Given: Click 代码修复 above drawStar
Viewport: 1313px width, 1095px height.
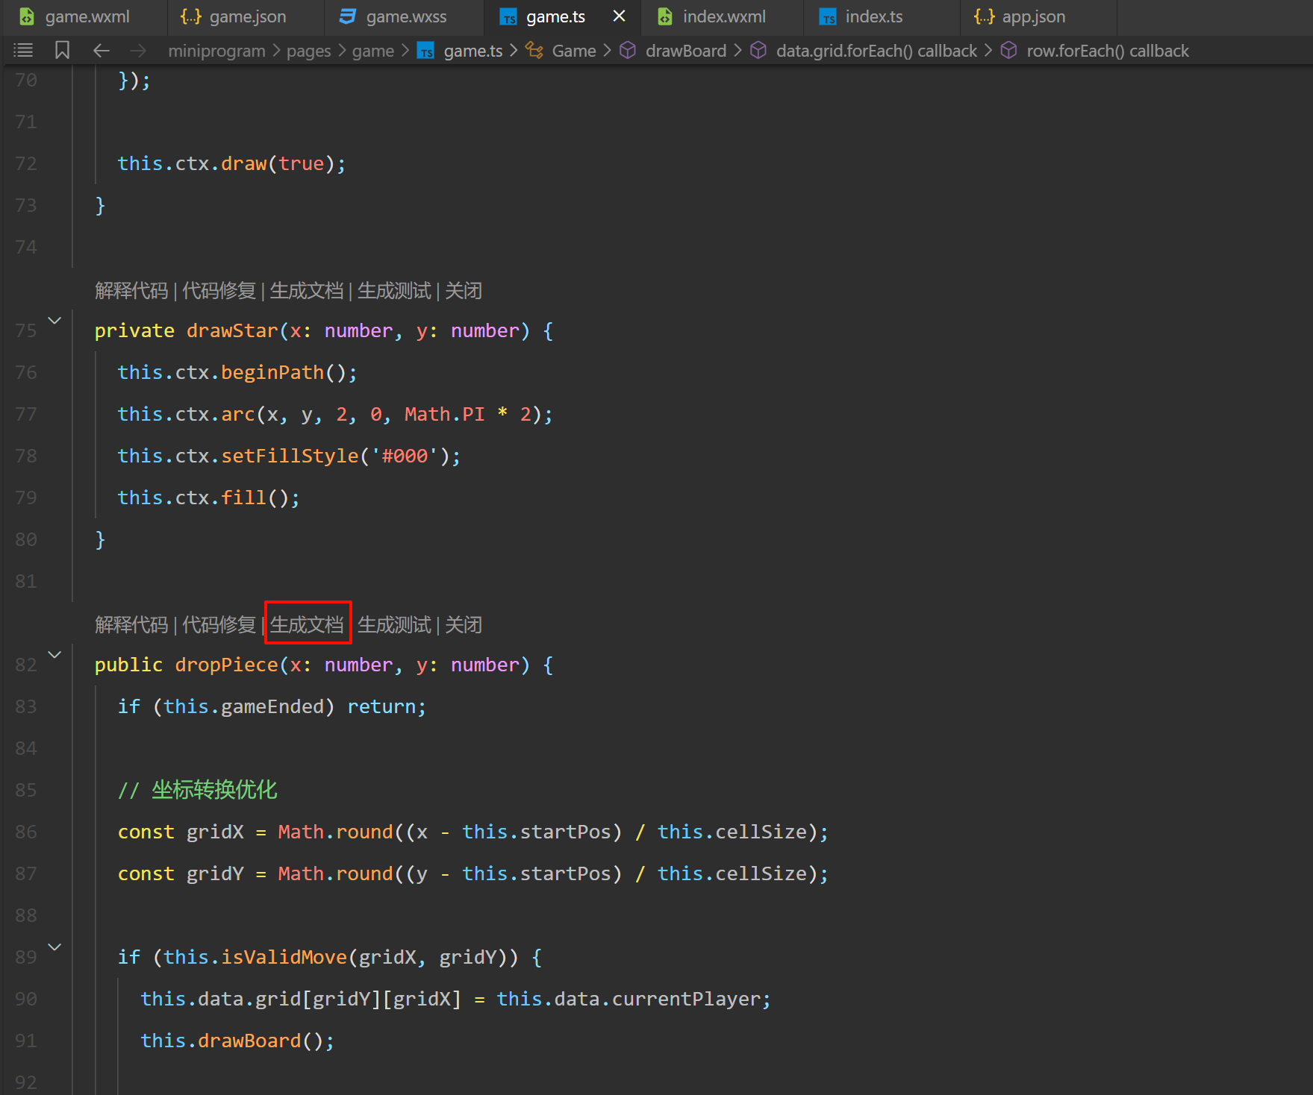Looking at the screenshot, I should 219,291.
